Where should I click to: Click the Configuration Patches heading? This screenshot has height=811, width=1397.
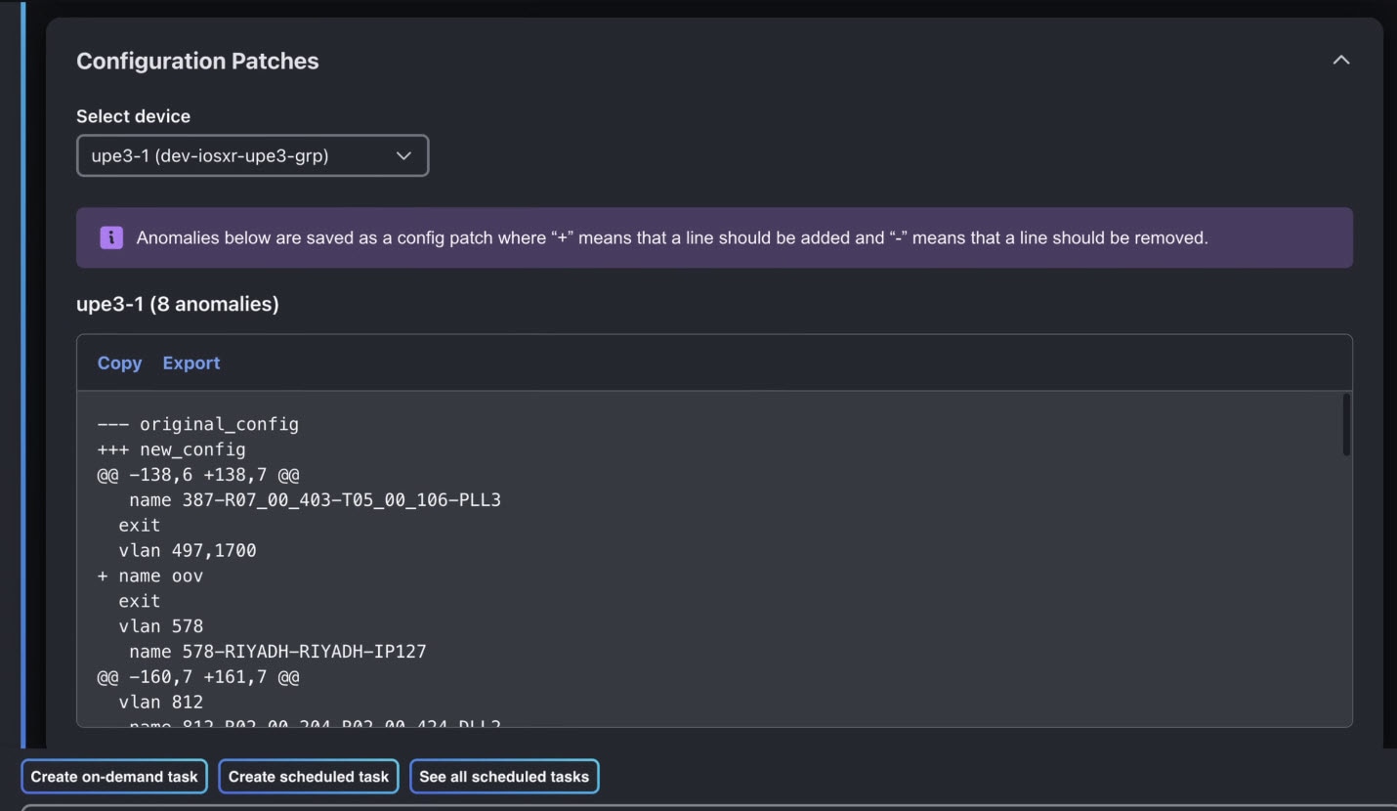197,61
